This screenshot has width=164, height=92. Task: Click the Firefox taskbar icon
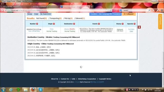[33, 90]
